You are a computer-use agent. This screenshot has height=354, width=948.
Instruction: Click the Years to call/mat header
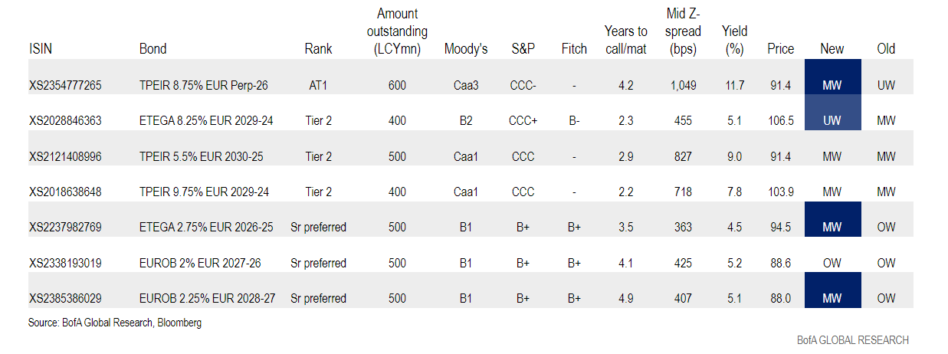click(x=625, y=40)
